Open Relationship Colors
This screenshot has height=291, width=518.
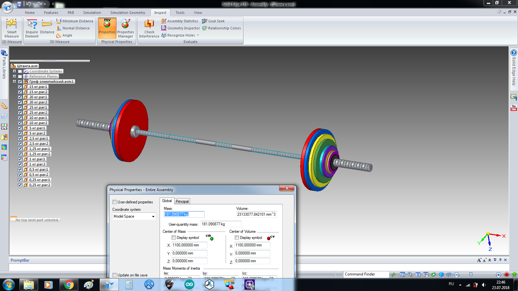click(221, 28)
